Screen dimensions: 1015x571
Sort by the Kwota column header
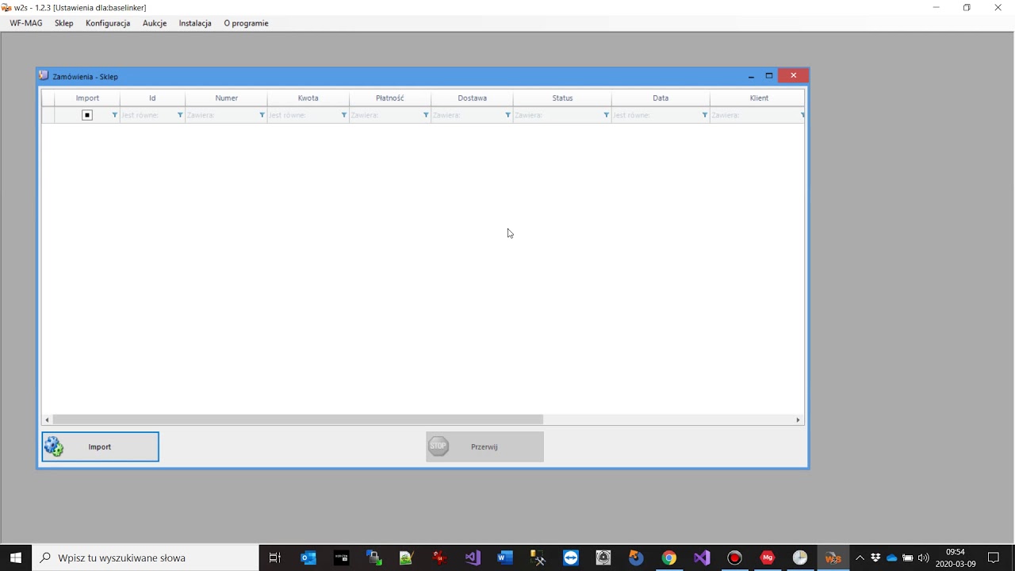click(x=308, y=98)
